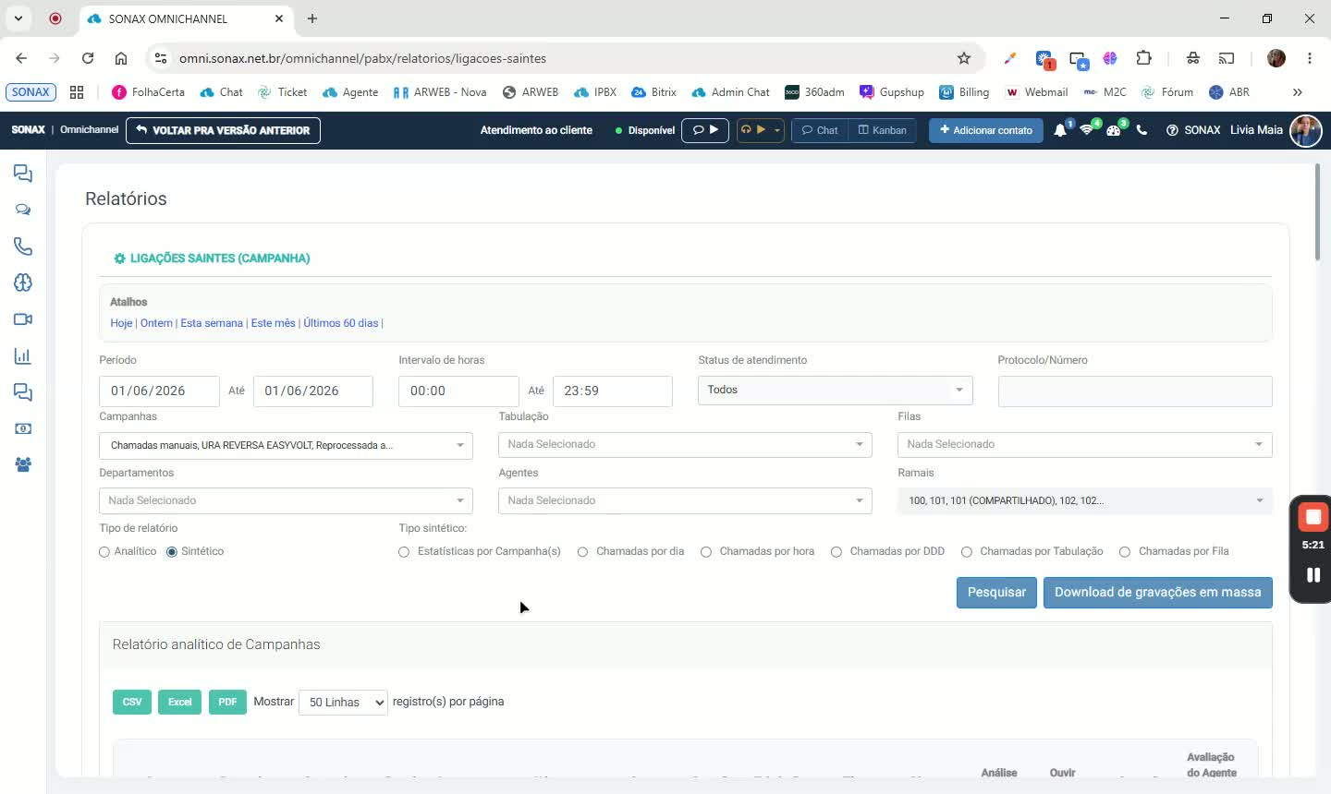Image resolution: width=1331 pixels, height=794 pixels.
Task: Open the FolhaCerta bookmark
Action: (x=148, y=92)
